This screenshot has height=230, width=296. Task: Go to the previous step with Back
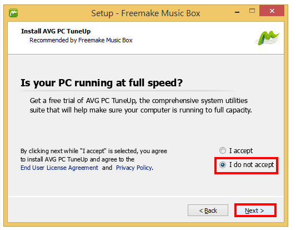pyautogui.click(x=208, y=211)
